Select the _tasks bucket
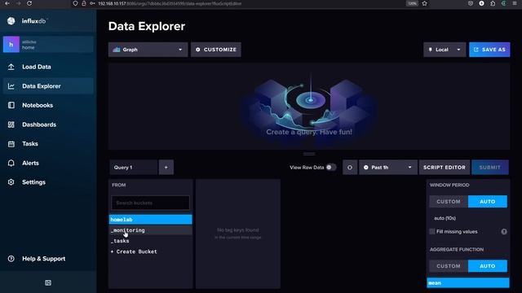 (150, 241)
